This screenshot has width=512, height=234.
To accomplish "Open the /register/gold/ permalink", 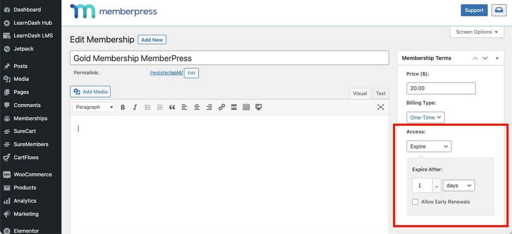I will (x=166, y=73).
